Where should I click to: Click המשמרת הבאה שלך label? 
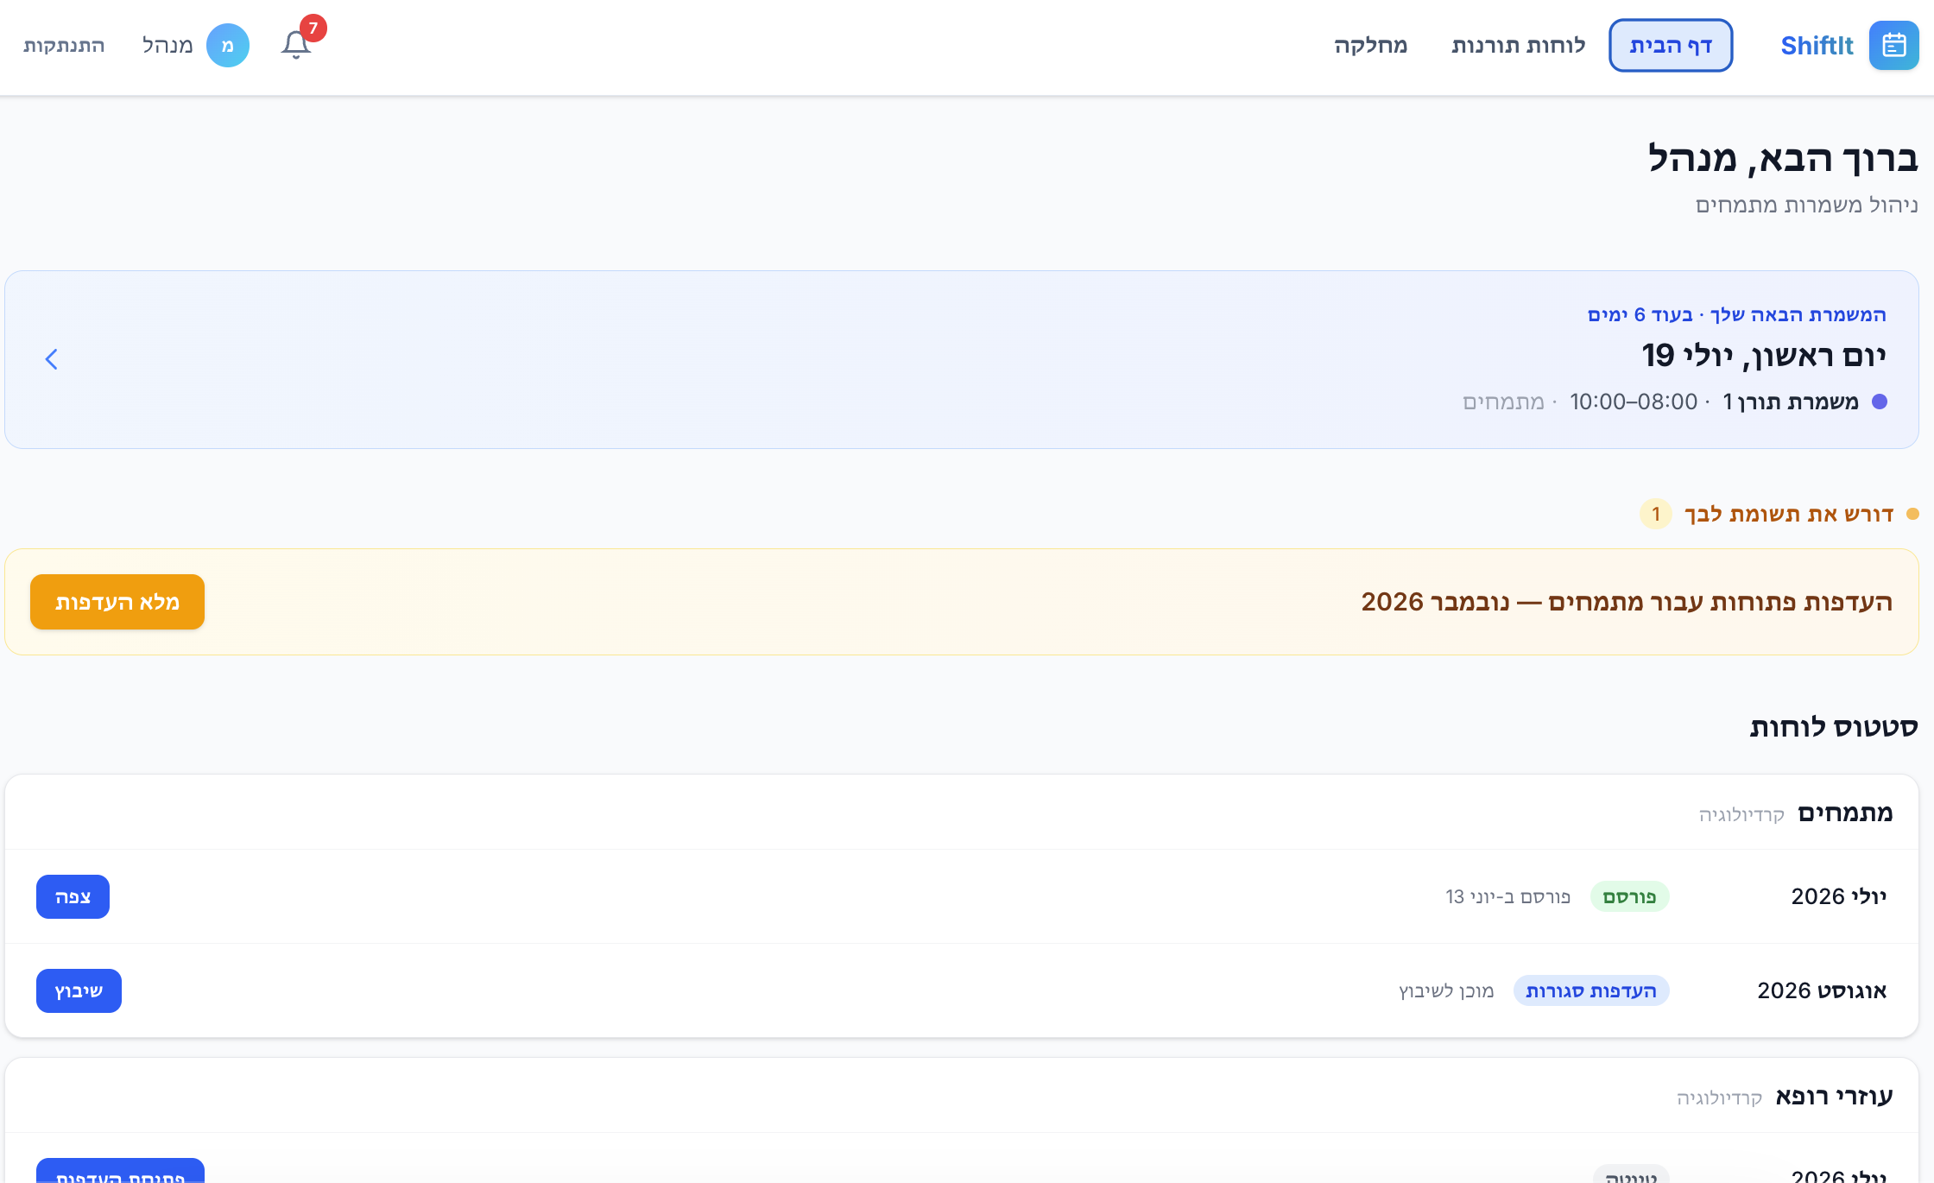point(1798,315)
